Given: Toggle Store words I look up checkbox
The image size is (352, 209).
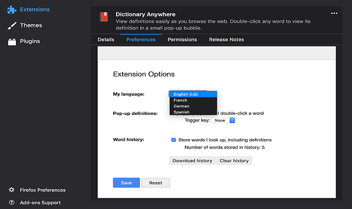Looking at the screenshot, I should [174, 140].
